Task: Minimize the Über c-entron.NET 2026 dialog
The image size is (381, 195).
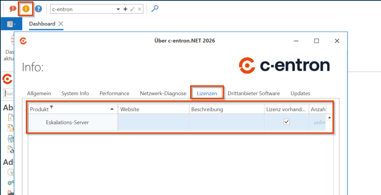Action: (x=296, y=41)
